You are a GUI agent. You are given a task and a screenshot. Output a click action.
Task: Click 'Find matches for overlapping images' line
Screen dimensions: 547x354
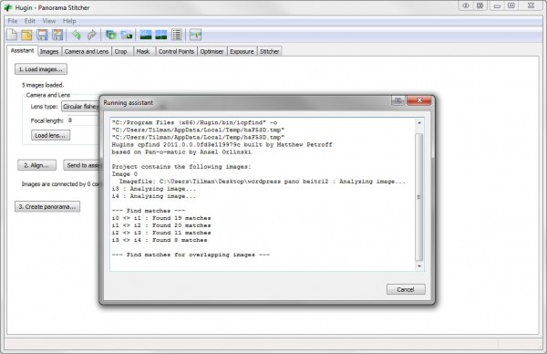(191, 255)
